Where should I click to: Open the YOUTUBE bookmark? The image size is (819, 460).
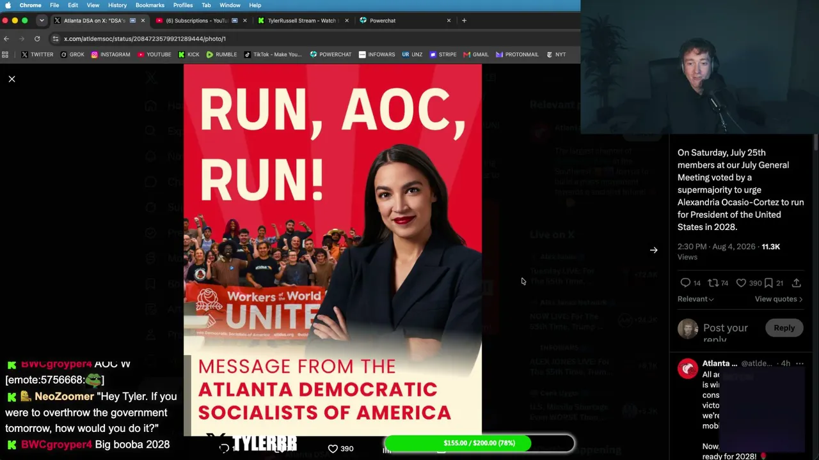(154, 54)
